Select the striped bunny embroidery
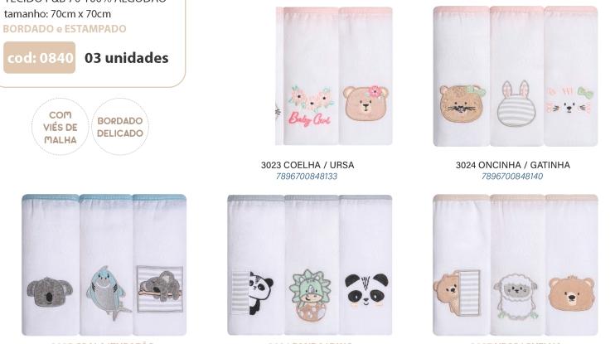This screenshot has width=615, height=344. (513, 104)
